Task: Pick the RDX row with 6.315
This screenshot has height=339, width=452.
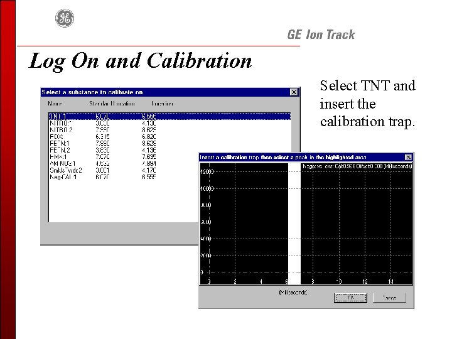Action: [169, 137]
